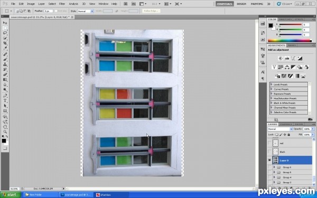Toggle Quick Mask mode
The image size is (317, 198).
5,148
